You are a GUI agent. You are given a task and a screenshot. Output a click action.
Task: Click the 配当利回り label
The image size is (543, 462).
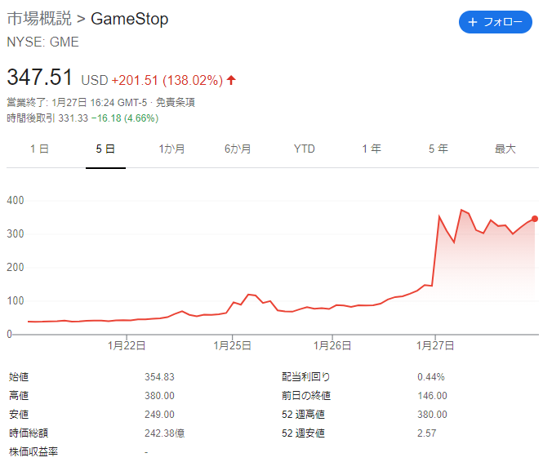306,377
